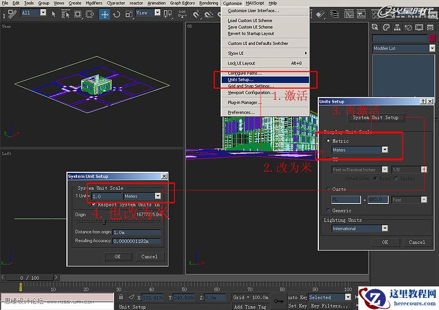Toggle Respect System Units checkbox
This screenshot has height=310, width=439.
point(94,204)
